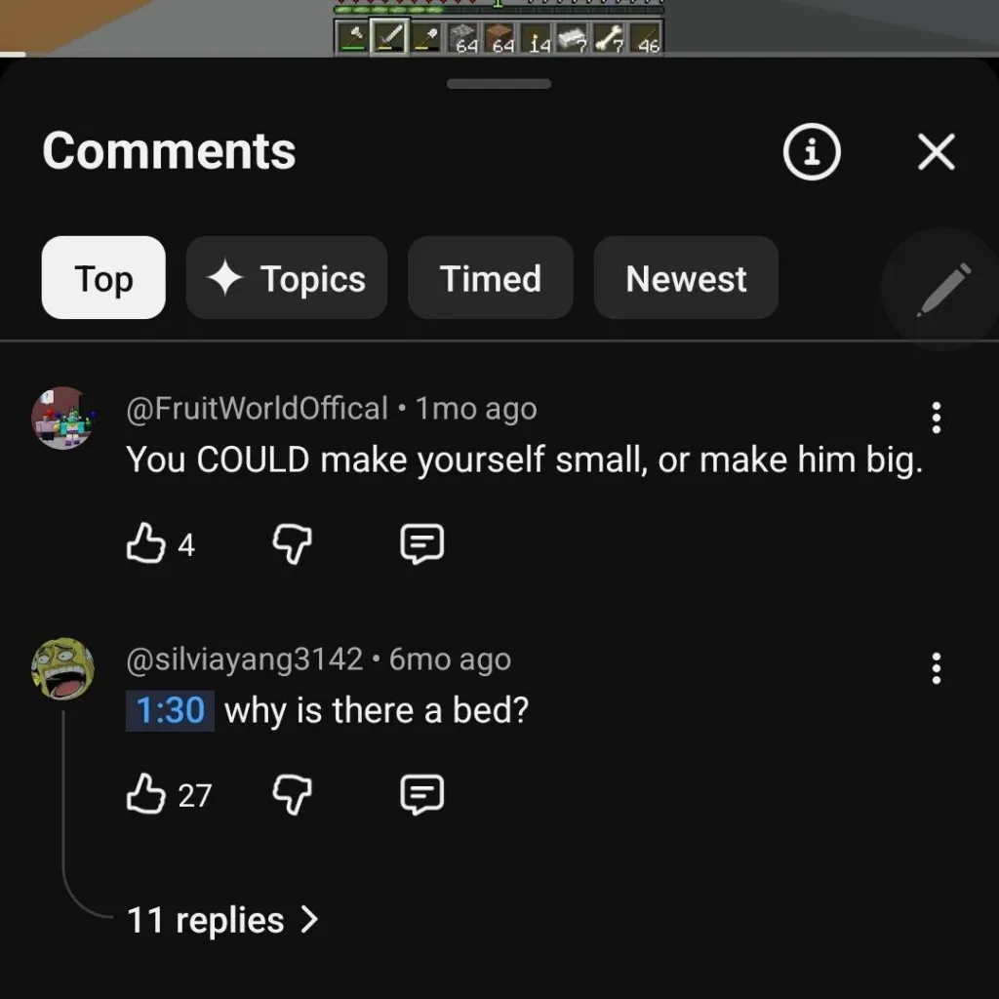The width and height of the screenshot is (999, 999).
Task: Sort comments by Newest
Action: 686,278
